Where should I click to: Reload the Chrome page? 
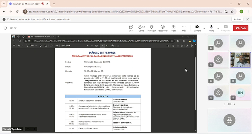(x=17, y=12)
